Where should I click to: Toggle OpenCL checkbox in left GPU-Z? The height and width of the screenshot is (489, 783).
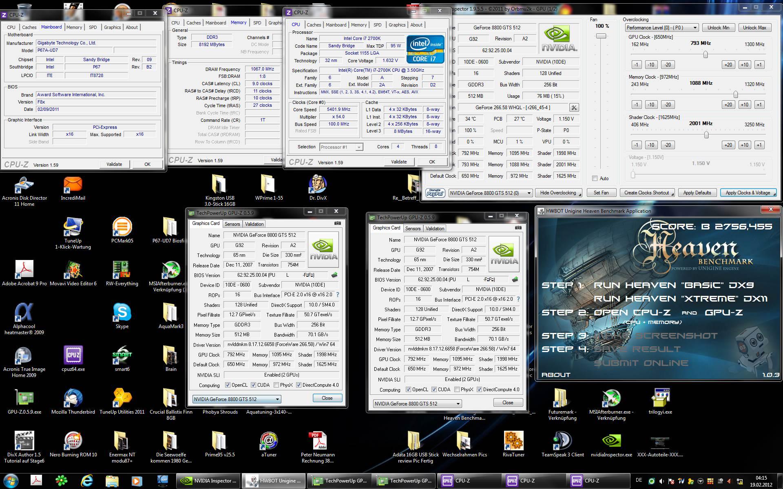click(228, 385)
